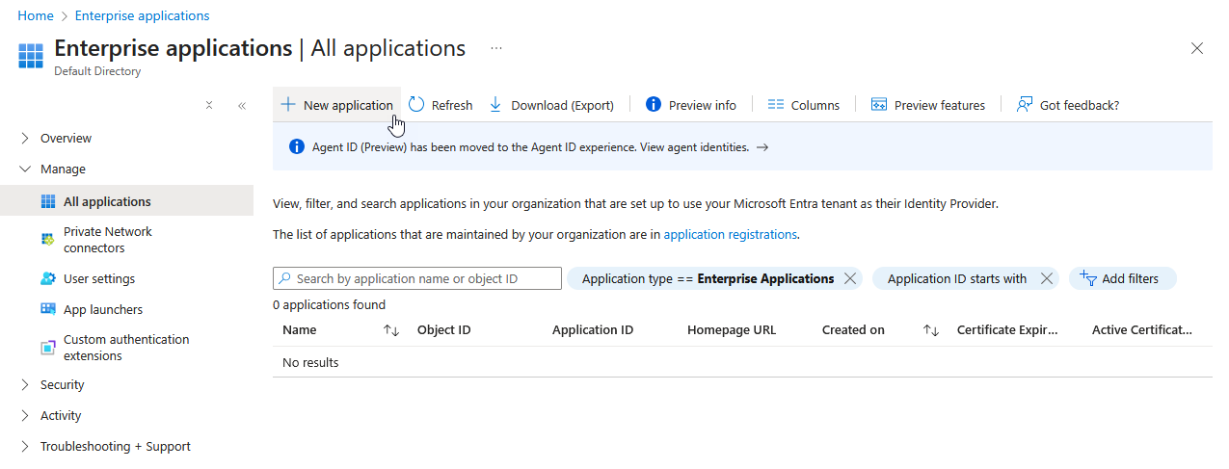
Task: Click the Got feedback? button
Action: click(x=1068, y=105)
